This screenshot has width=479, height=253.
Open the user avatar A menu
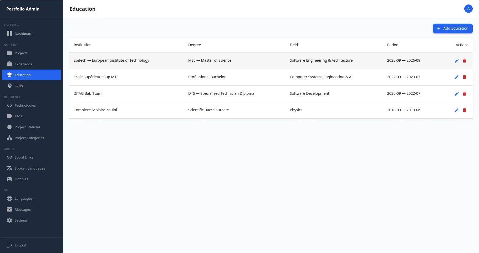pos(468,9)
